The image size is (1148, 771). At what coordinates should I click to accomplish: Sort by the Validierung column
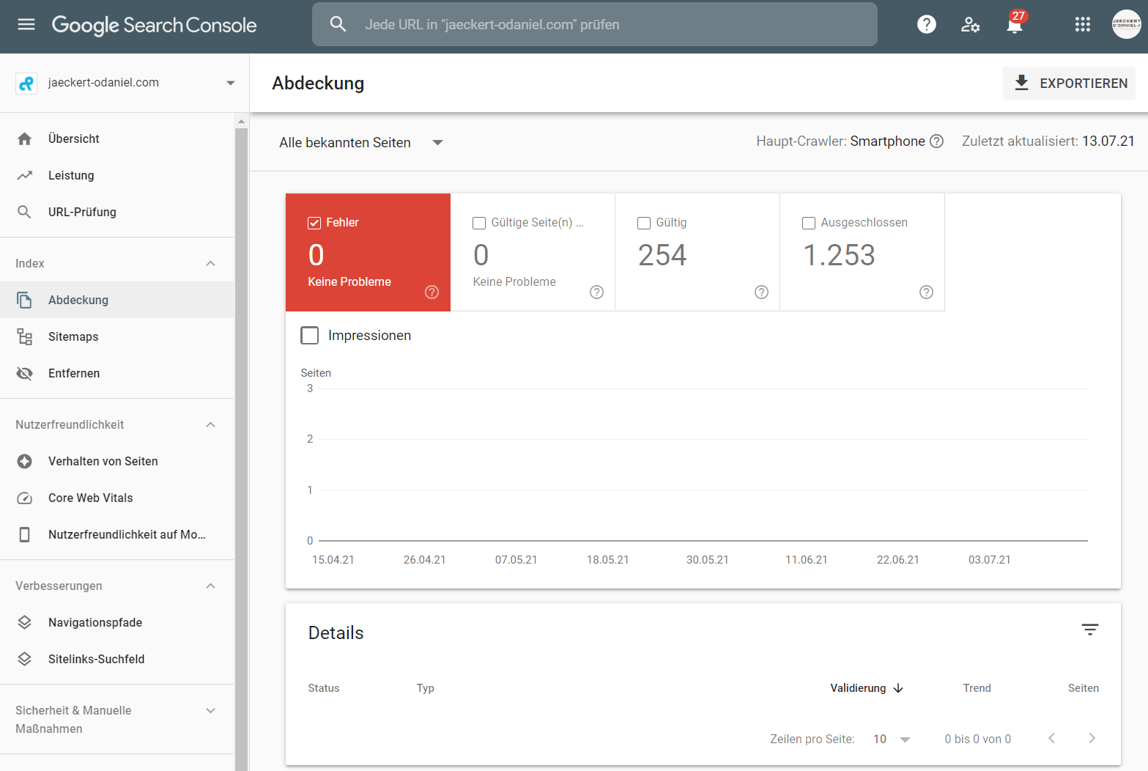(x=867, y=688)
